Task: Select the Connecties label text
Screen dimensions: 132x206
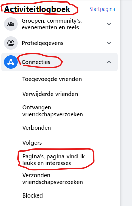Action: (x=36, y=62)
